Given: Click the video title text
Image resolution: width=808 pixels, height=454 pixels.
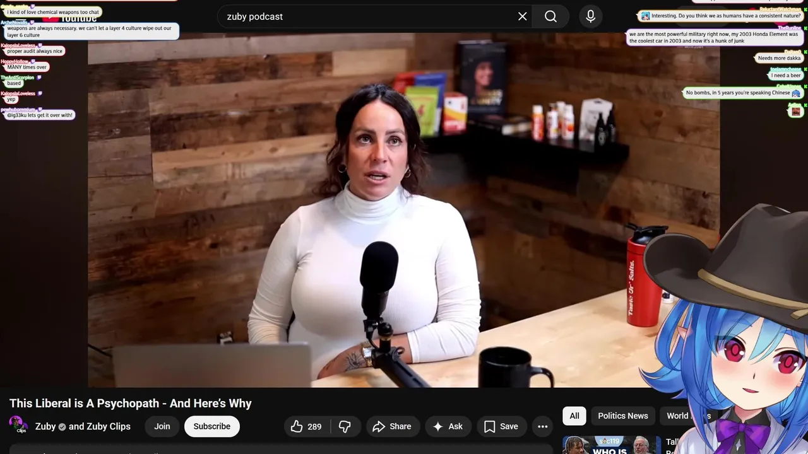Looking at the screenshot, I should tap(131, 404).
